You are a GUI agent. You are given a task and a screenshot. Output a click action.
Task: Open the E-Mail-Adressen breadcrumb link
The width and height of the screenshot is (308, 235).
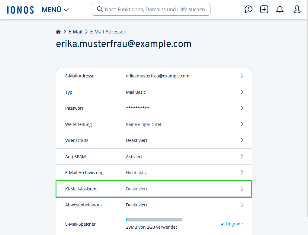pos(108,32)
